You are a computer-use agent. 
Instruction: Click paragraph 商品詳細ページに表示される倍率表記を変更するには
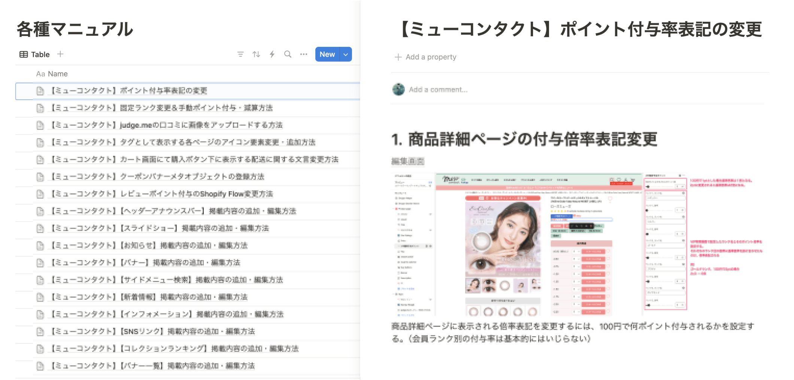tap(573, 332)
